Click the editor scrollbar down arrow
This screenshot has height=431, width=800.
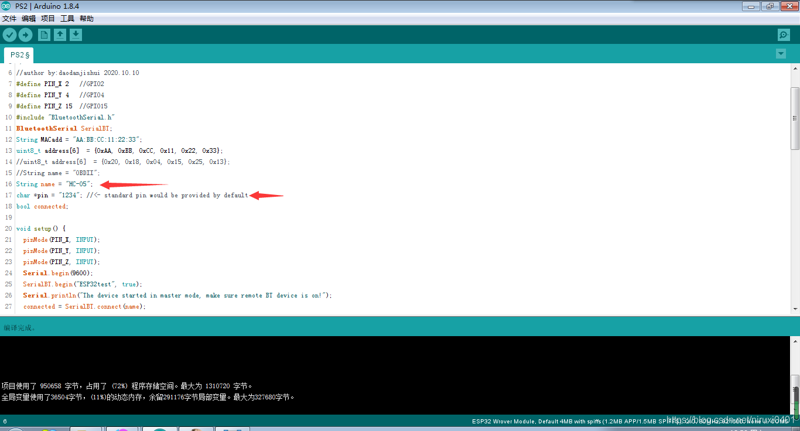coord(795,308)
